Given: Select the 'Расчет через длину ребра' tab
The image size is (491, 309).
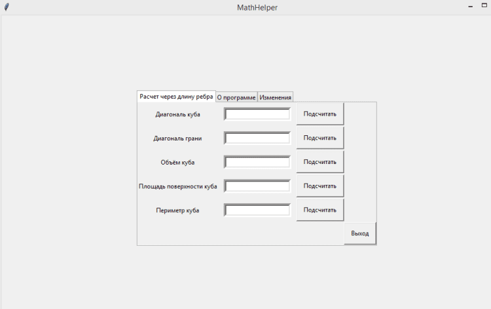Looking at the screenshot, I should tap(176, 96).
